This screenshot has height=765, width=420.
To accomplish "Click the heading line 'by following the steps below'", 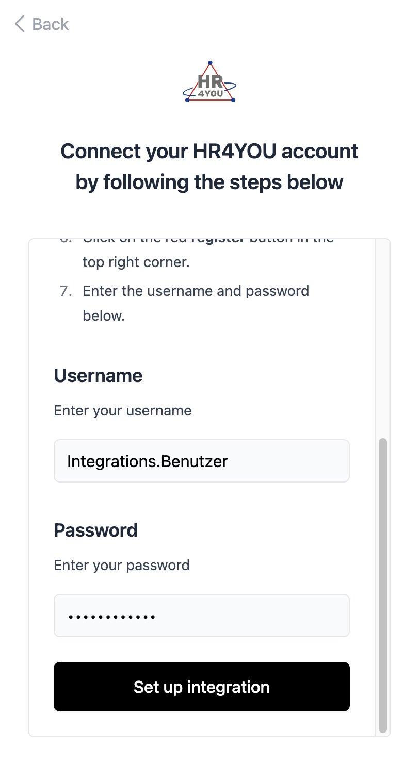I will coord(209,182).
